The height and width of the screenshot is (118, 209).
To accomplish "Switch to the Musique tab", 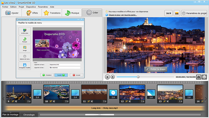I will click(x=72, y=13).
